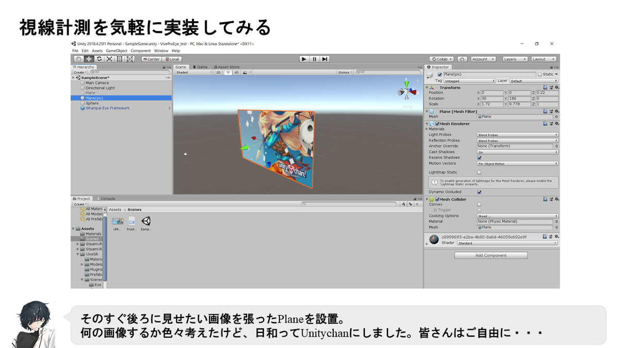Open the GameObject menu
The image size is (619, 348).
117,51
